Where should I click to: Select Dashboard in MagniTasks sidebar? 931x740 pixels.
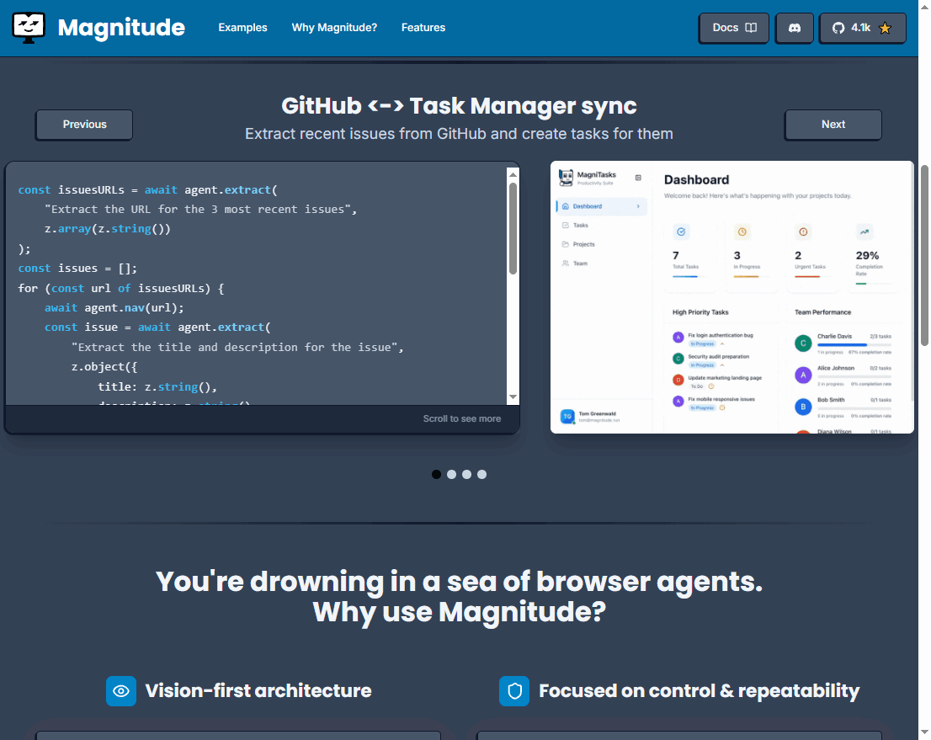[x=601, y=206]
